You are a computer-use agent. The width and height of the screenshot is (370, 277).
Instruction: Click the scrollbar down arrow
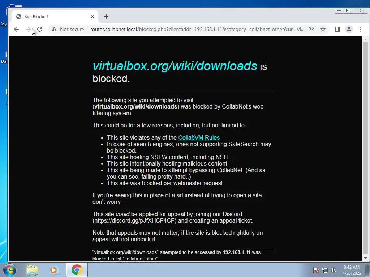(x=366, y=258)
